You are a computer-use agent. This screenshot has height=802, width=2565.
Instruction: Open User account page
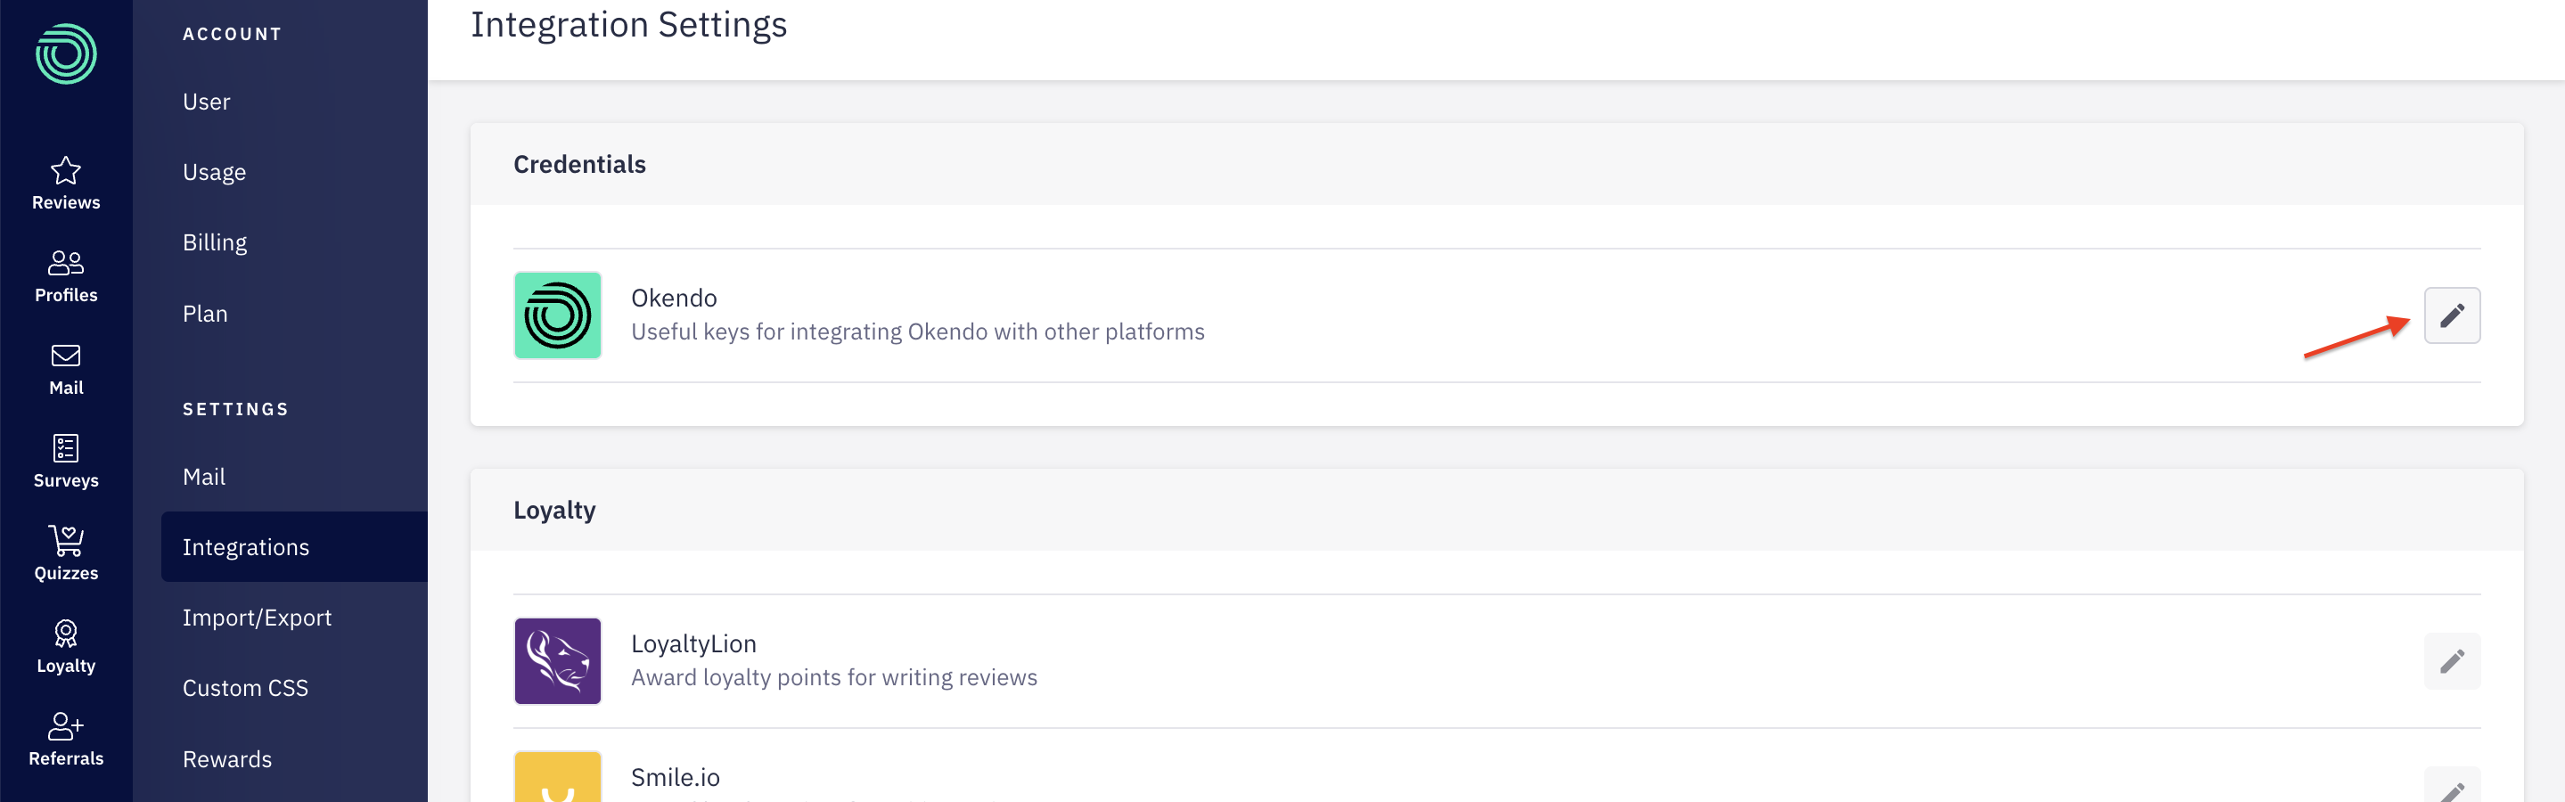tap(206, 102)
